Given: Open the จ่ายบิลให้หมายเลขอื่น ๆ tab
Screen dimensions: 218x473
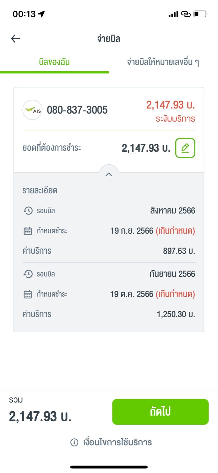Looking at the screenshot, I should pos(163,62).
